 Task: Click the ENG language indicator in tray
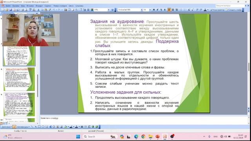[215, 137]
